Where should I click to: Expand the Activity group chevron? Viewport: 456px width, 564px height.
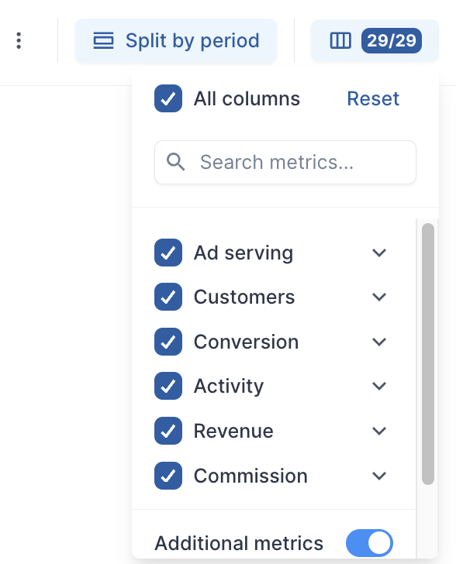pyautogui.click(x=379, y=387)
